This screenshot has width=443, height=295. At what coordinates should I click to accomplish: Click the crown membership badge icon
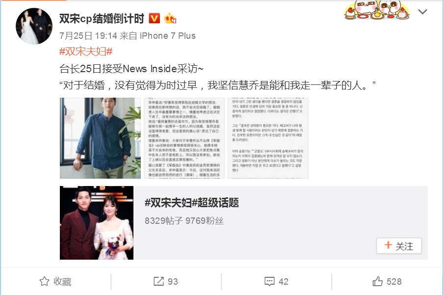(170, 18)
